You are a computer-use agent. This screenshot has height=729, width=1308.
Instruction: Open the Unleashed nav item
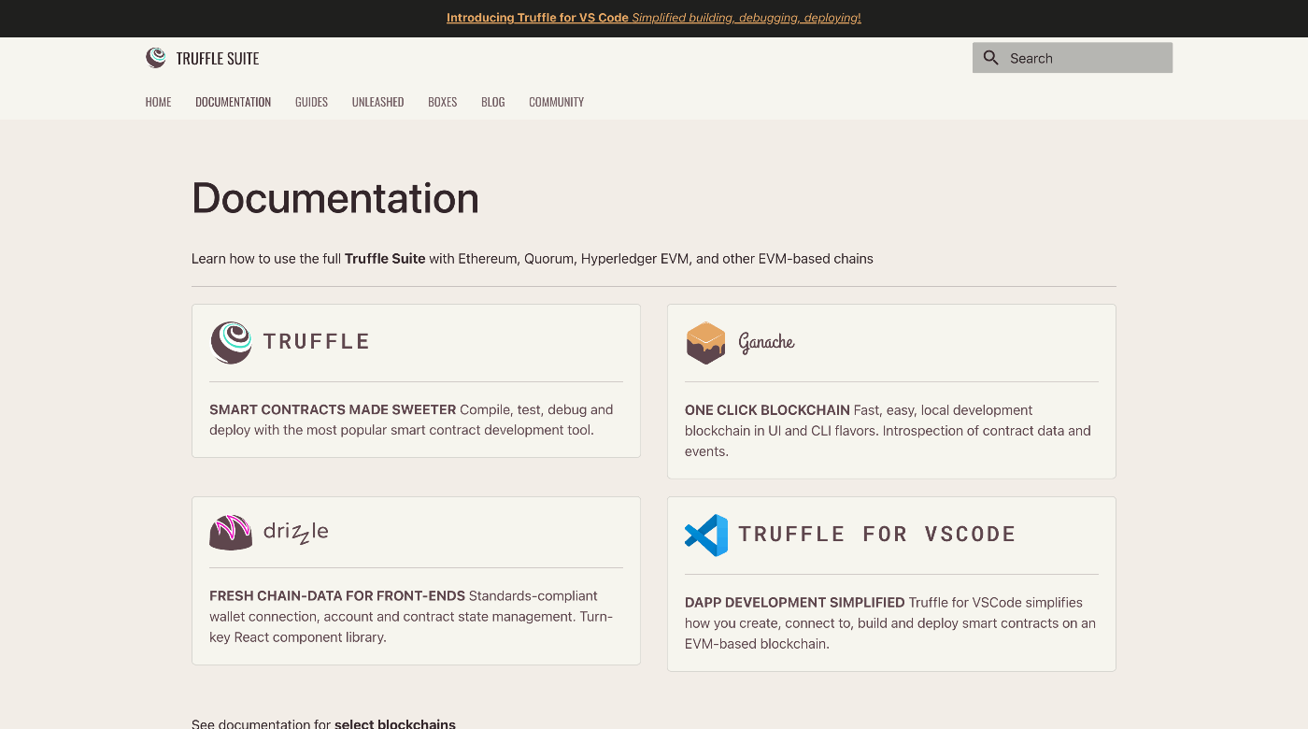377,102
